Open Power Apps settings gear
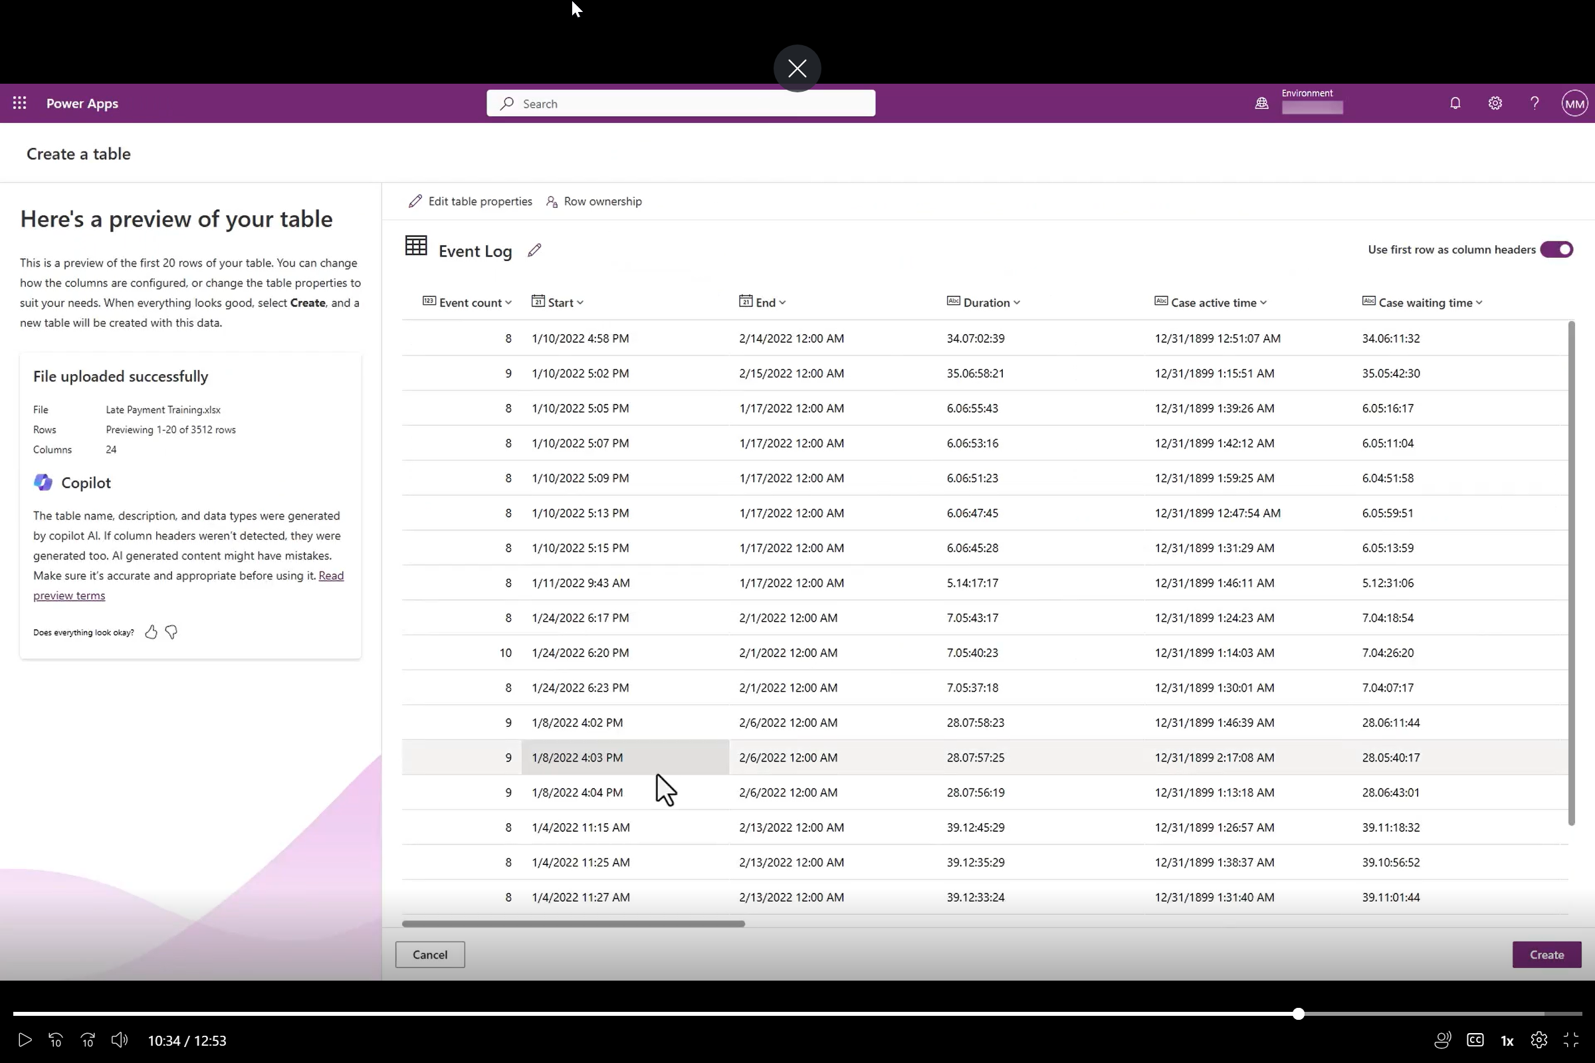The height and width of the screenshot is (1063, 1595). click(1495, 103)
